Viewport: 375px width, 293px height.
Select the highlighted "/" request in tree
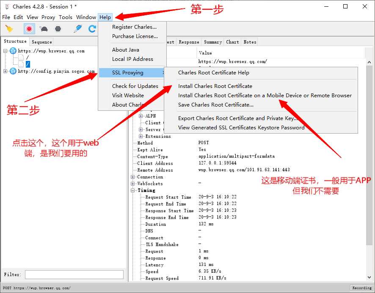[28, 64]
